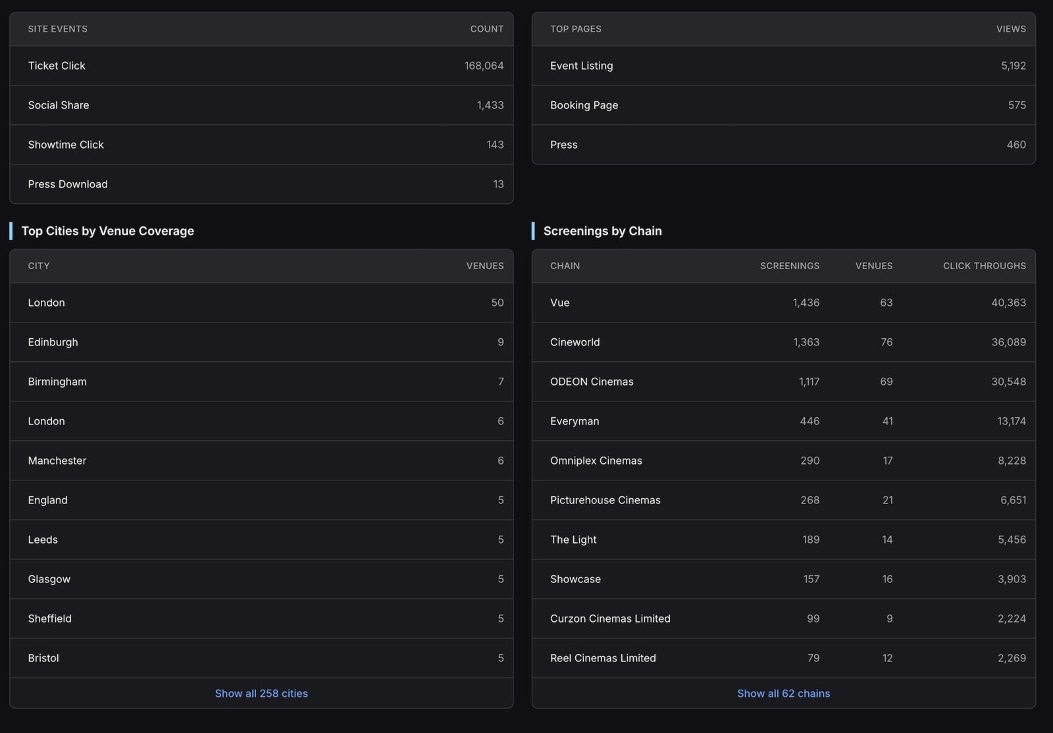This screenshot has height=733, width=1053.
Task: Select the Reel Cinemas Limited row
Action: (783, 658)
